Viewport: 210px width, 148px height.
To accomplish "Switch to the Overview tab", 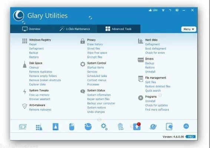I will tap(31, 29).
